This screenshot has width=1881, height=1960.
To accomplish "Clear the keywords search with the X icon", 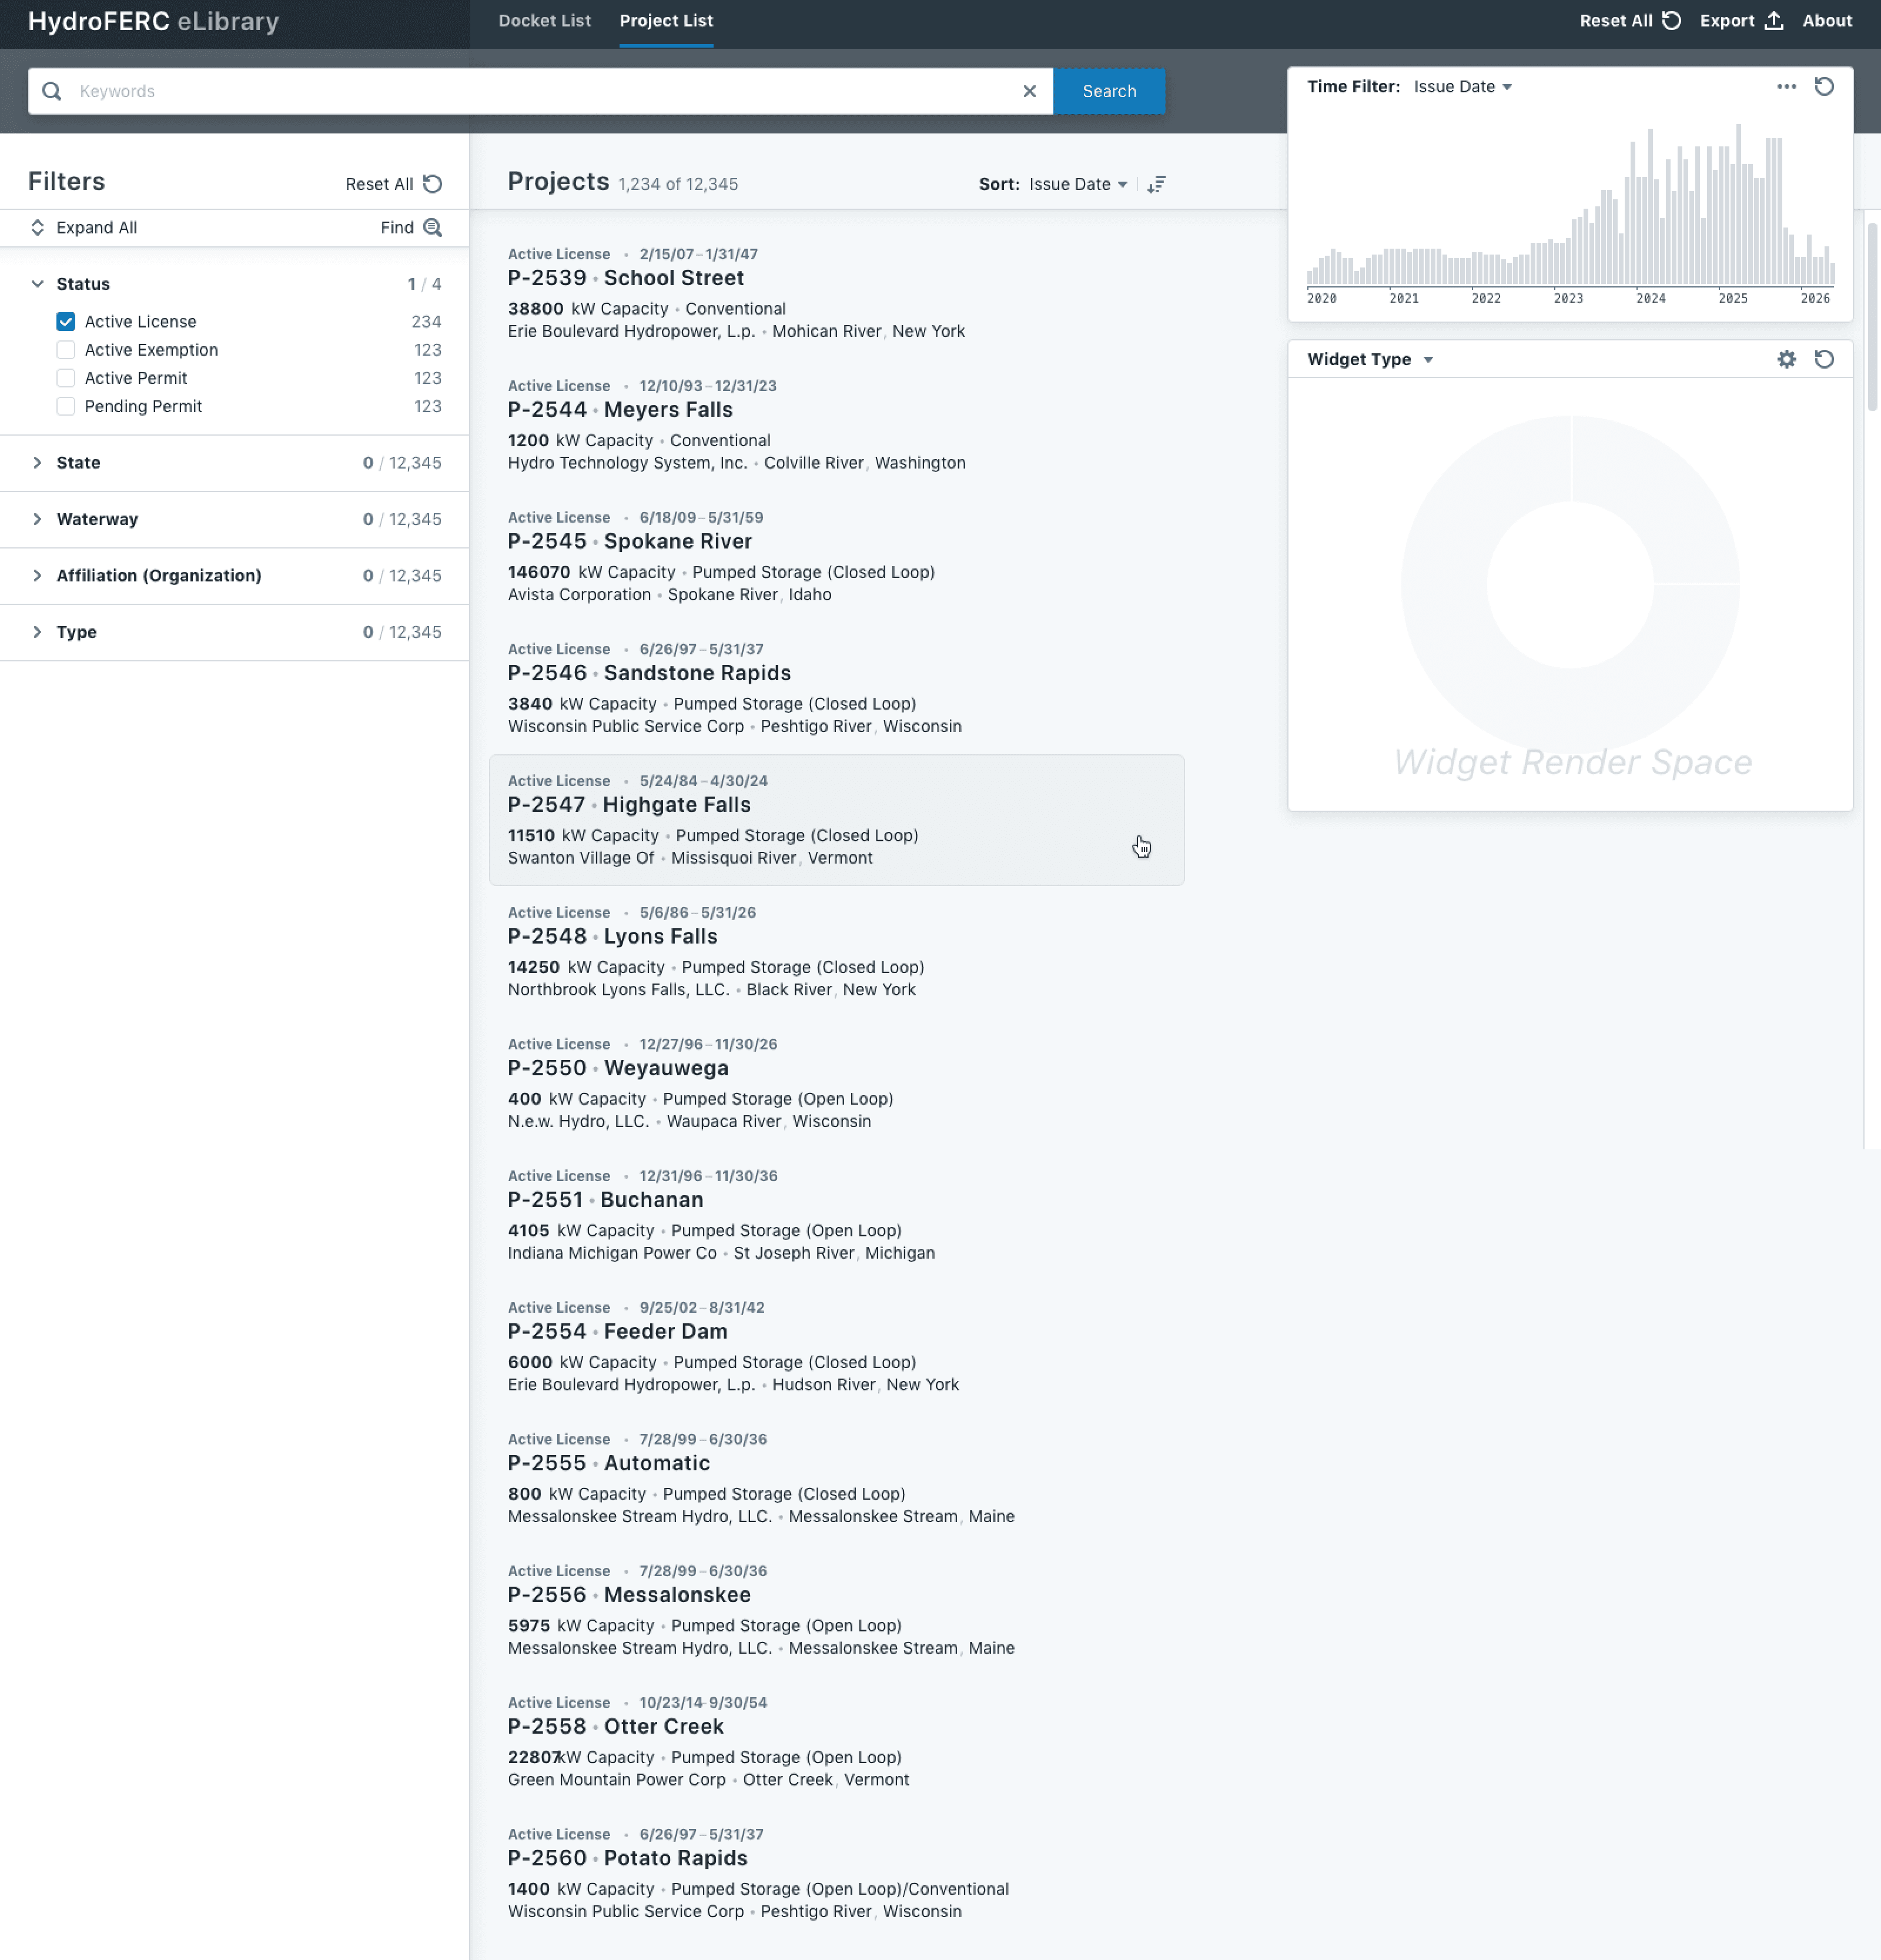I will tap(1029, 91).
